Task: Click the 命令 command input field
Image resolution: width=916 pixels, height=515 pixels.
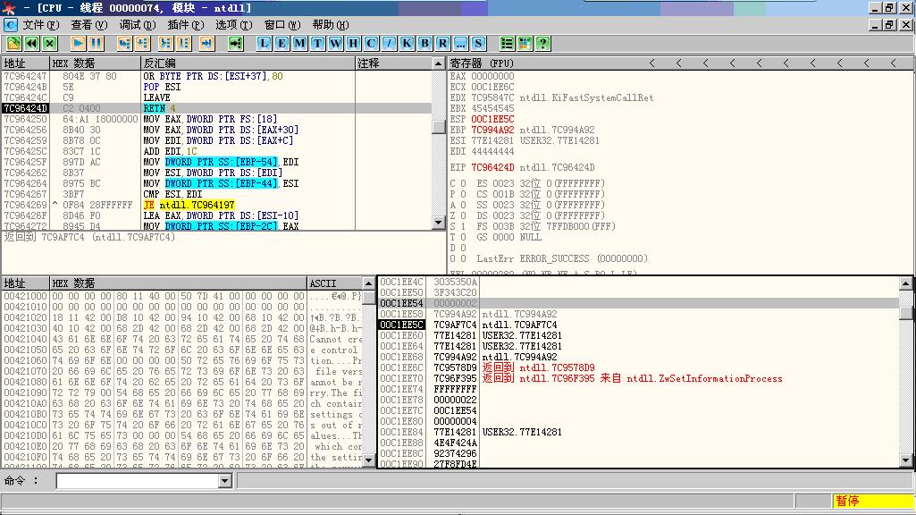Action: pos(138,481)
